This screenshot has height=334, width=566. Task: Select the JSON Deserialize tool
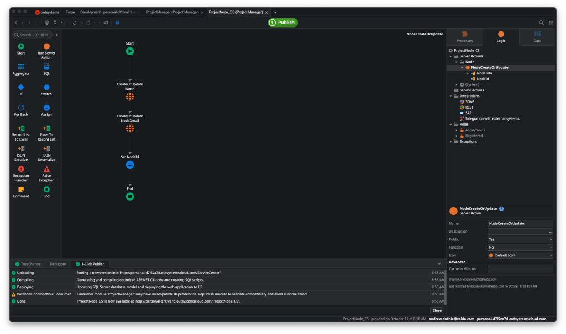tap(46, 153)
